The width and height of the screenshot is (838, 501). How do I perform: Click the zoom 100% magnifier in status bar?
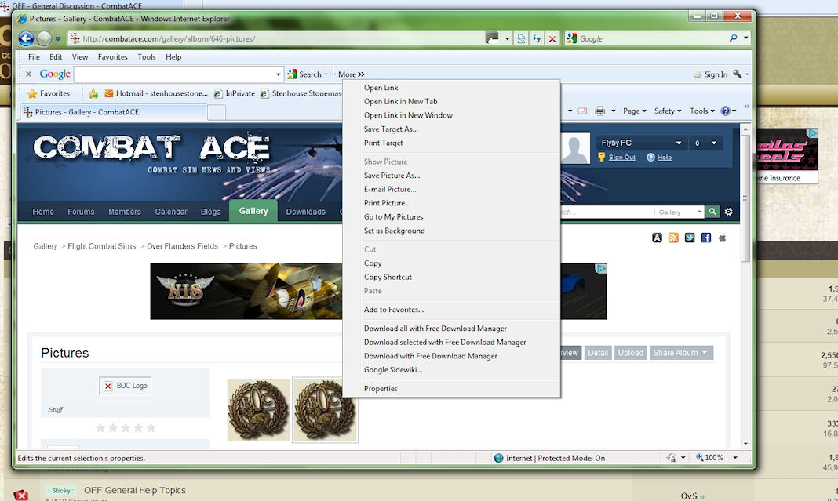click(700, 458)
